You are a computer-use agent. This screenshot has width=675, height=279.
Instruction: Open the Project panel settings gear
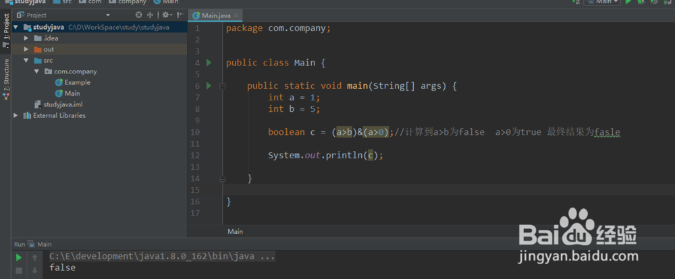coord(166,15)
